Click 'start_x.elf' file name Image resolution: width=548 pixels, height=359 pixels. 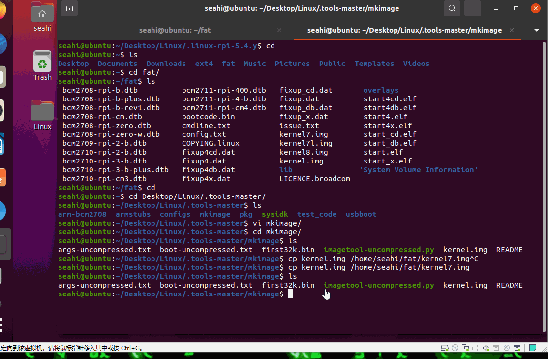(x=388, y=161)
